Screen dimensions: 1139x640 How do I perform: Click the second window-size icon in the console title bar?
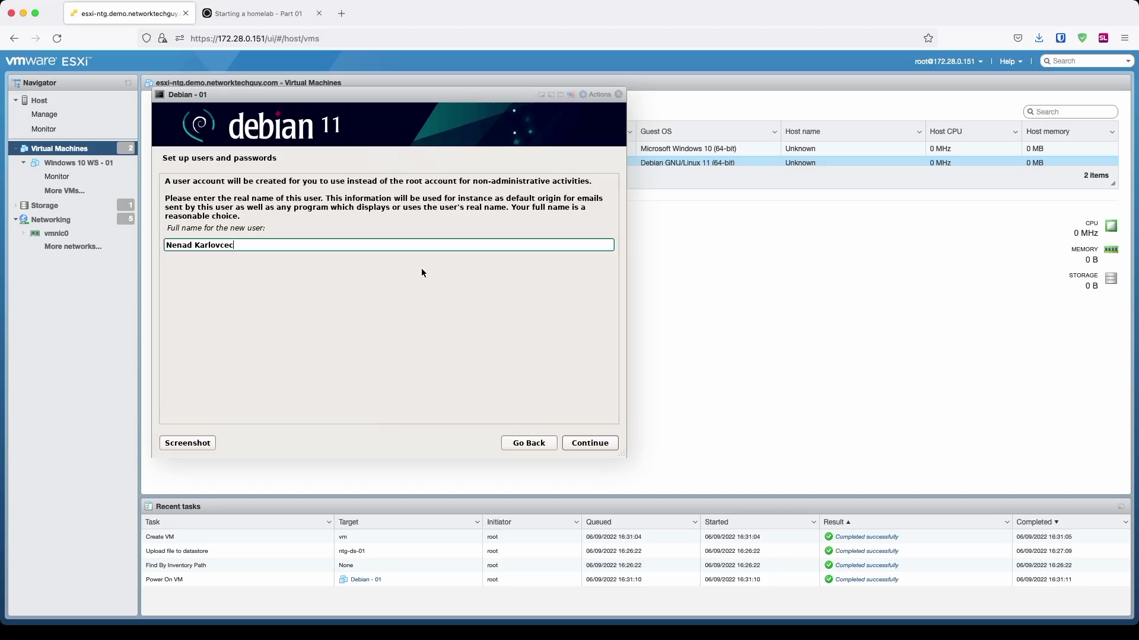(x=551, y=95)
